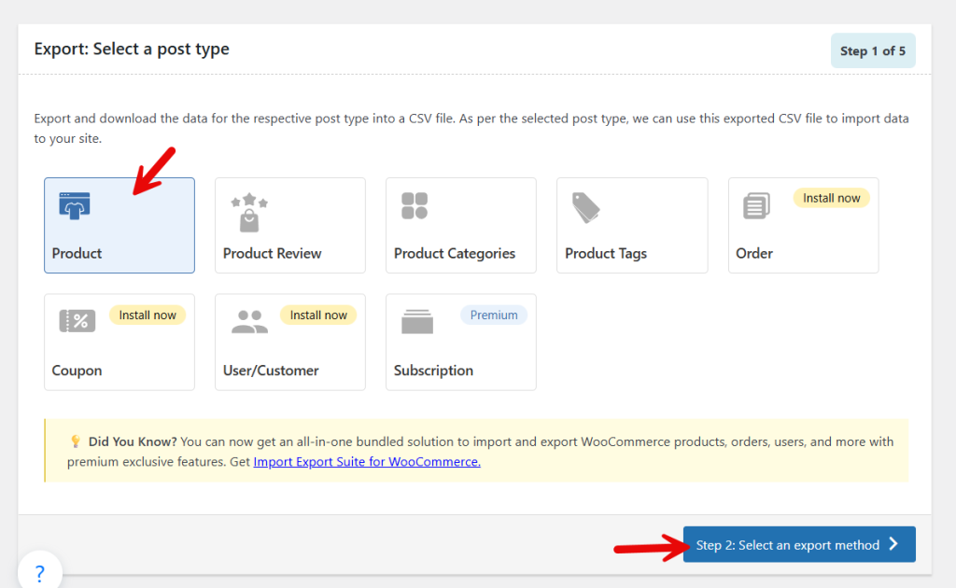The width and height of the screenshot is (956, 588).
Task: Click the Step 1 of 5 indicator
Action: coord(872,51)
